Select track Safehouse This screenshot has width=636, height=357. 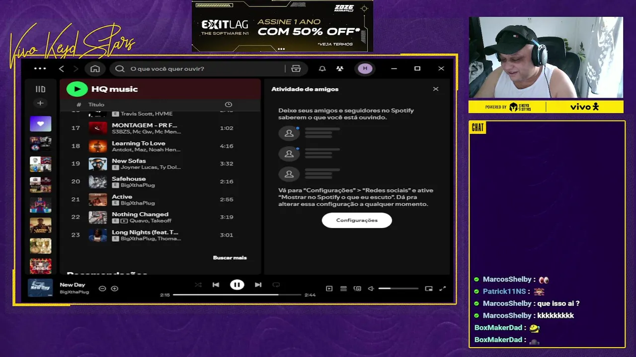click(x=129, y=178)
